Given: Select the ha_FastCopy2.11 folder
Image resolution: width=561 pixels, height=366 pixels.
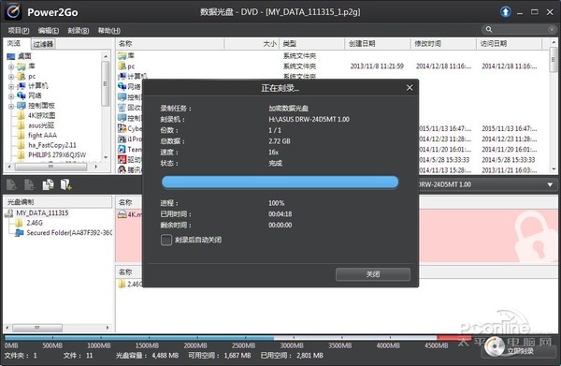Looking at the screenshot, I should point(48,145).
